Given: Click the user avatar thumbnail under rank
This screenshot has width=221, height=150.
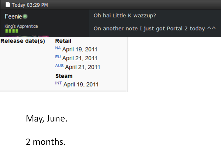Looking at the screenshot, I should click(27, 36).
